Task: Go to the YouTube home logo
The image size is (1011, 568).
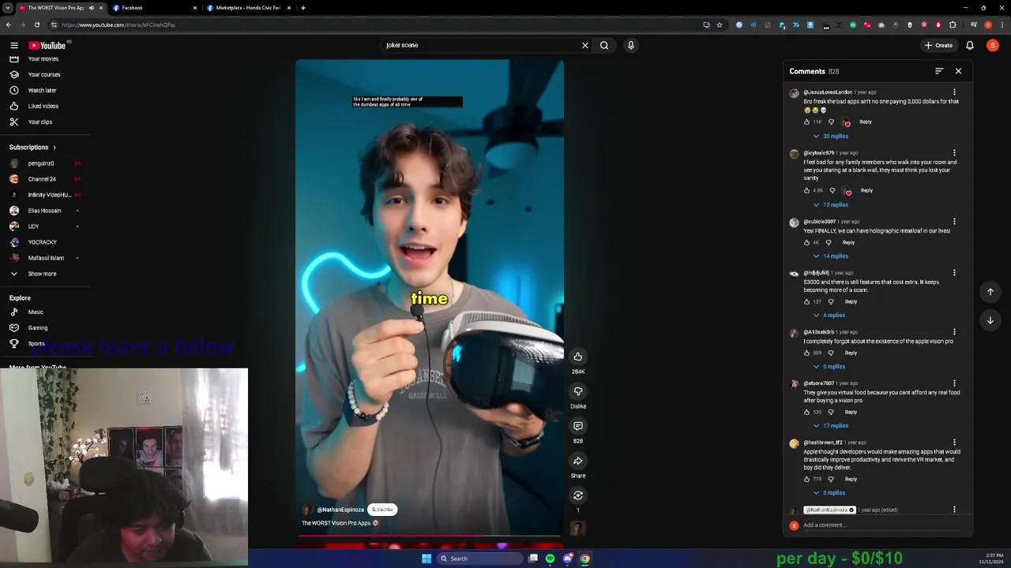Action: pyautogui.click(x=47, y=45)
